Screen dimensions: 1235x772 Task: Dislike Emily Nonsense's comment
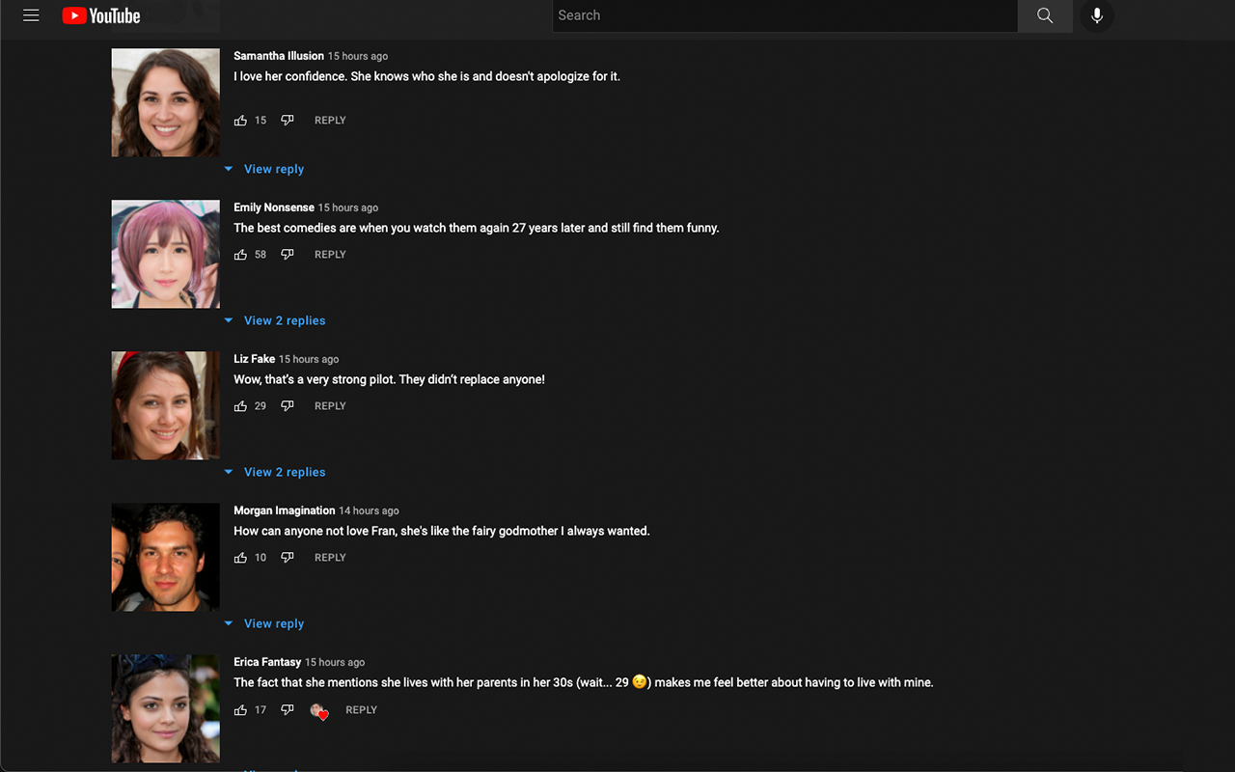pos(287,255)
